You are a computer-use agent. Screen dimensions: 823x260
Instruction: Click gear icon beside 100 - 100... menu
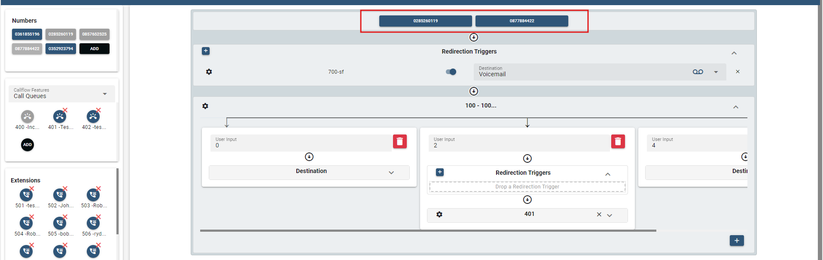(x=205, y=106)
